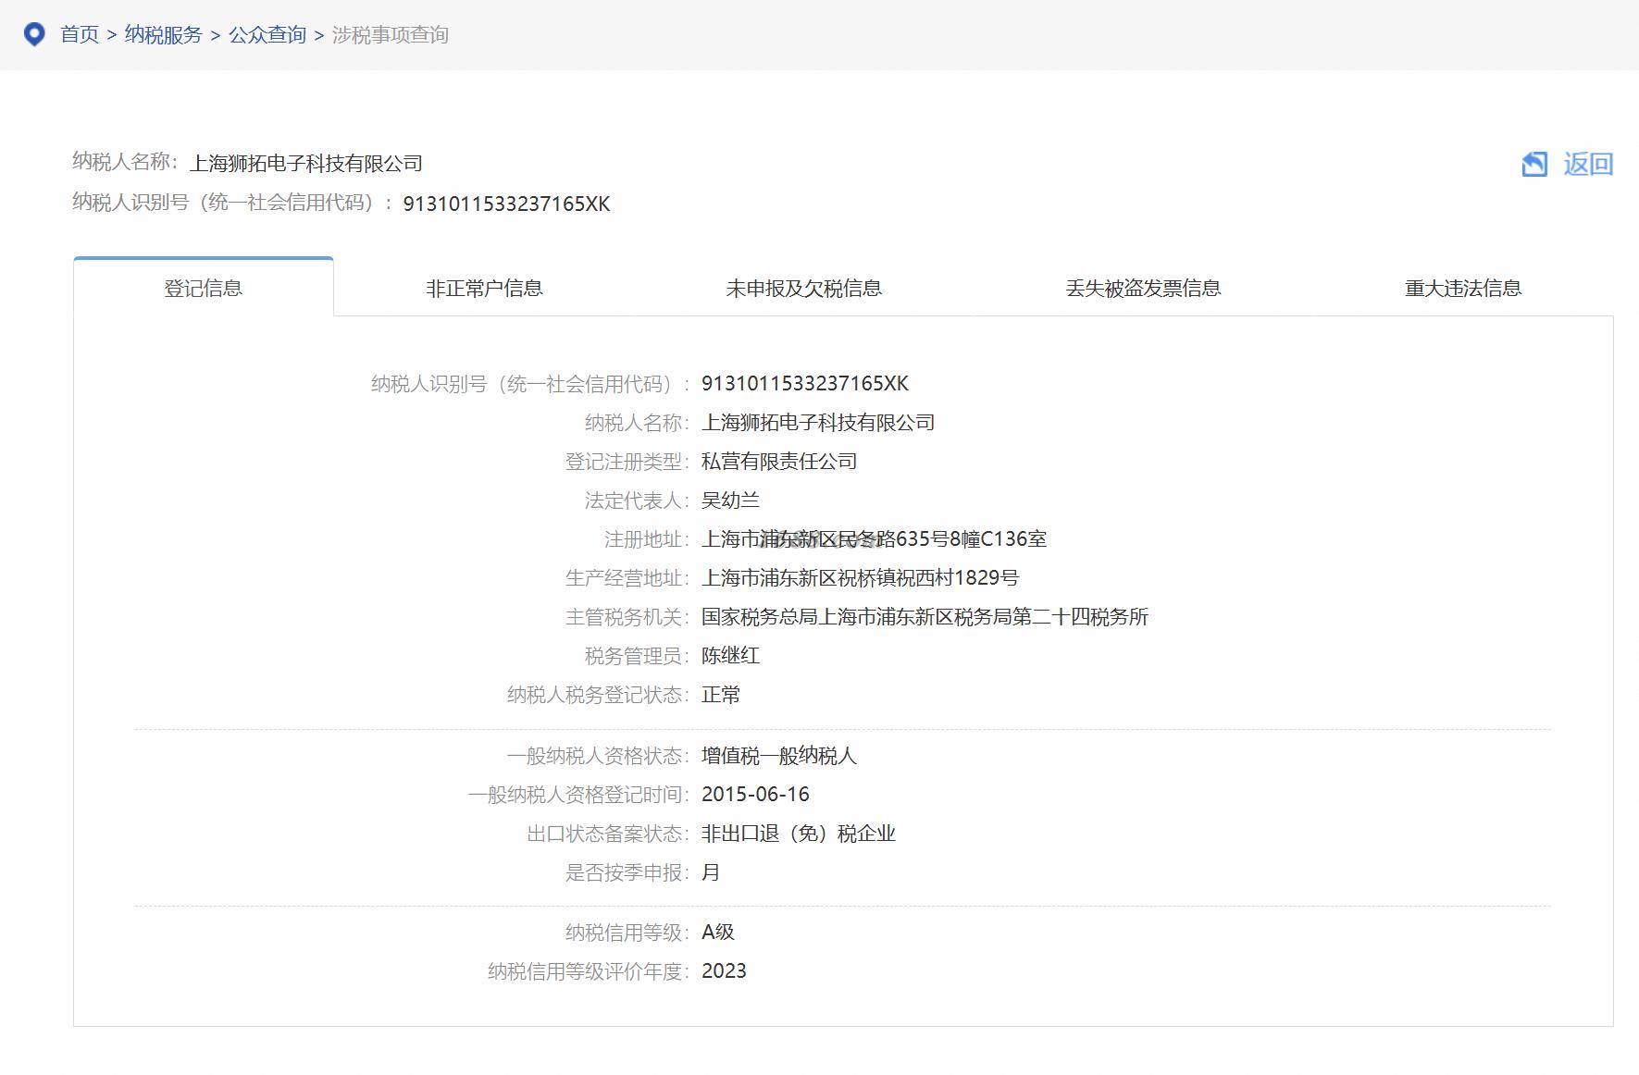
Task: Switch to 非正常户信息 tab
Action: (x=484, y=288)
